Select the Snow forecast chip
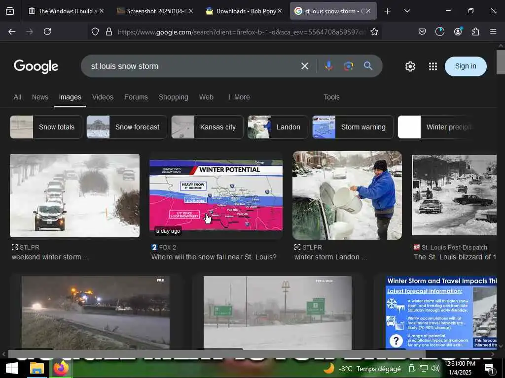This screenshot has width=505, height=378. [127, 127]
